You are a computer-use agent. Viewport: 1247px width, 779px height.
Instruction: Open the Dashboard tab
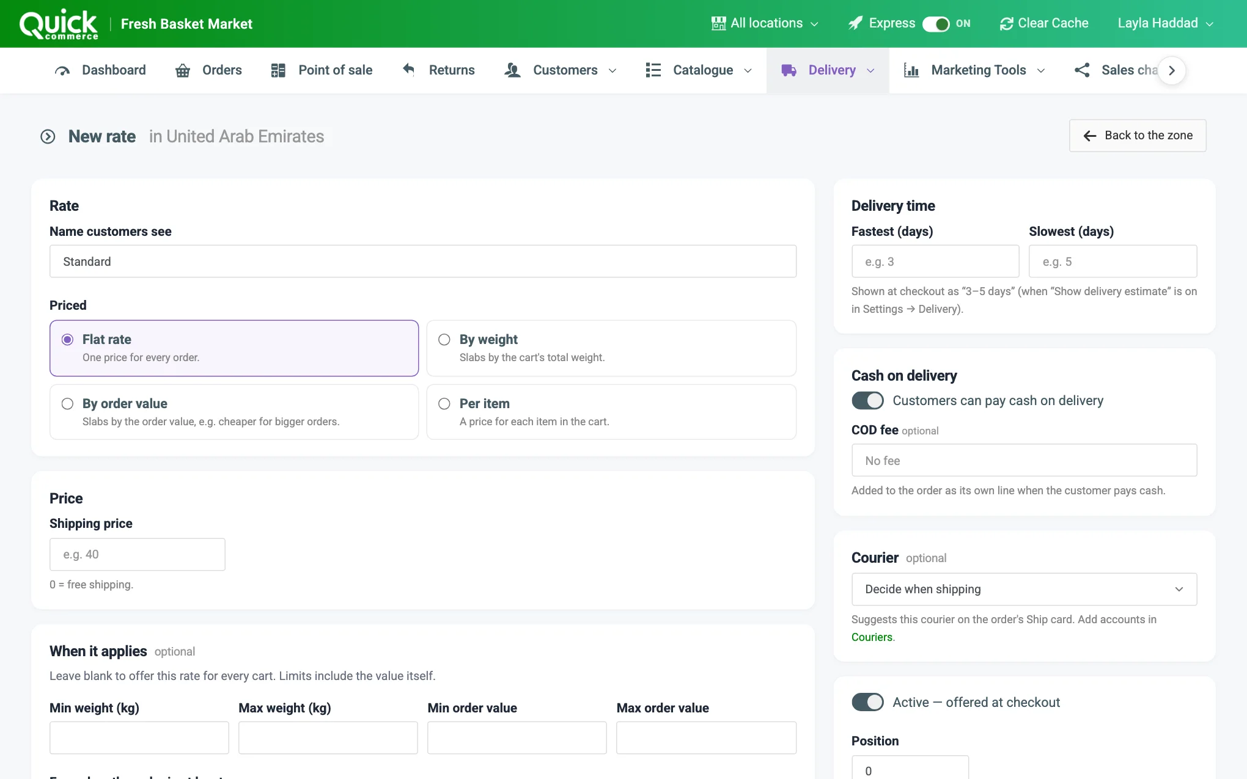(100, 70)
